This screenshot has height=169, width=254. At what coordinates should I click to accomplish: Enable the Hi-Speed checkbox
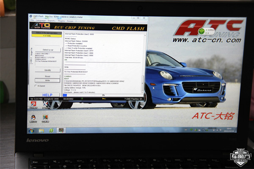36,86
